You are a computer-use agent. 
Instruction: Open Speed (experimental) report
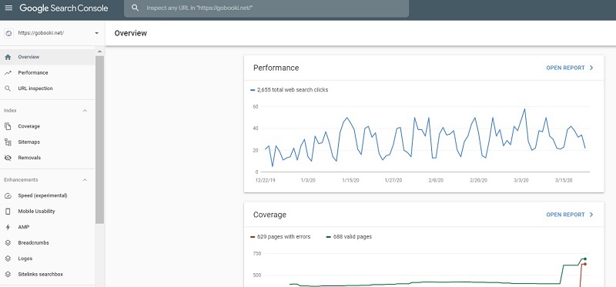(47, 195)
